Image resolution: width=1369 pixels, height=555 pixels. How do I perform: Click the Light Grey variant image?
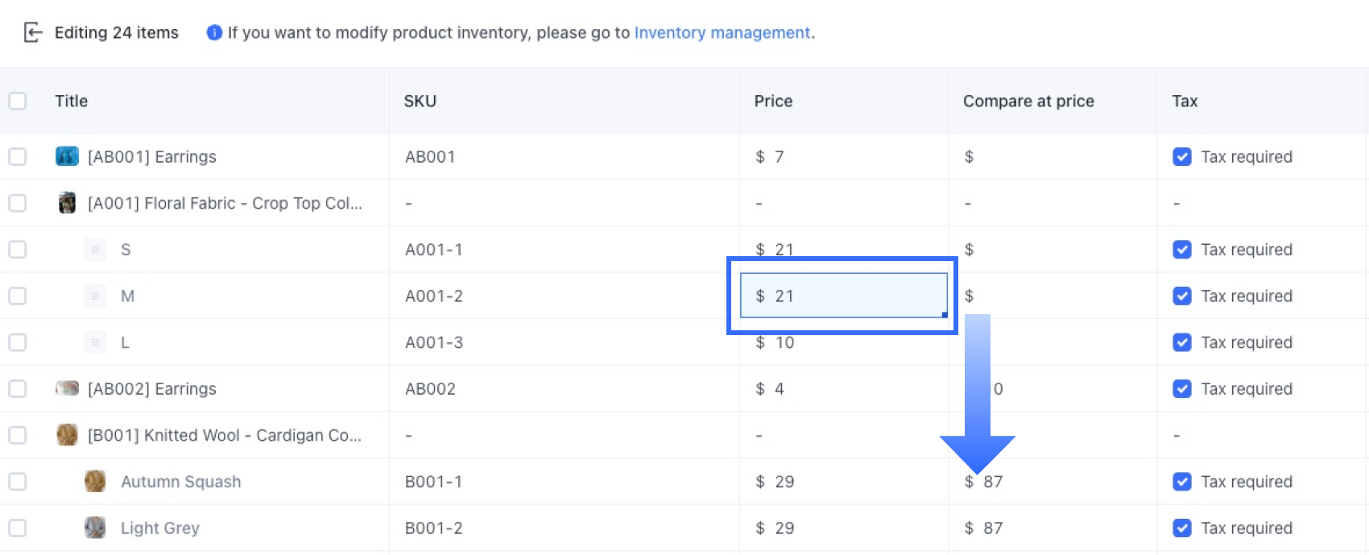95,528
